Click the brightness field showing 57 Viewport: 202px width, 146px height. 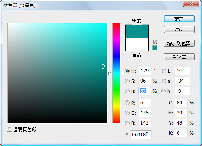[x=145, y=91]
